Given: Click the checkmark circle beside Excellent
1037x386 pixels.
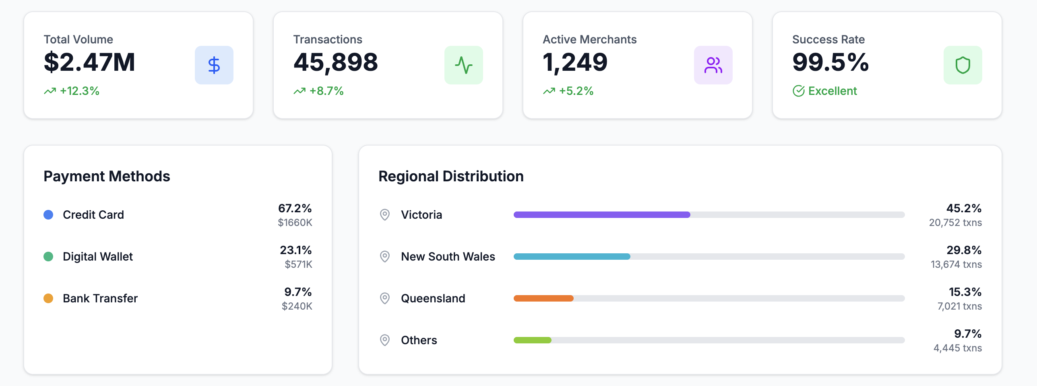Looking at the screenshot, I should click(x=799, y=91).
